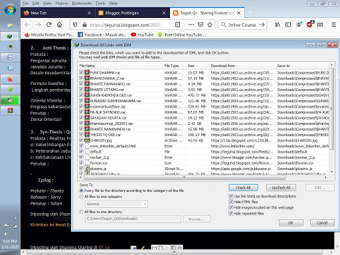This screenshot has height=255, width=340.
Task: Open the tracking protection shield icon
Action: (75, 25)
